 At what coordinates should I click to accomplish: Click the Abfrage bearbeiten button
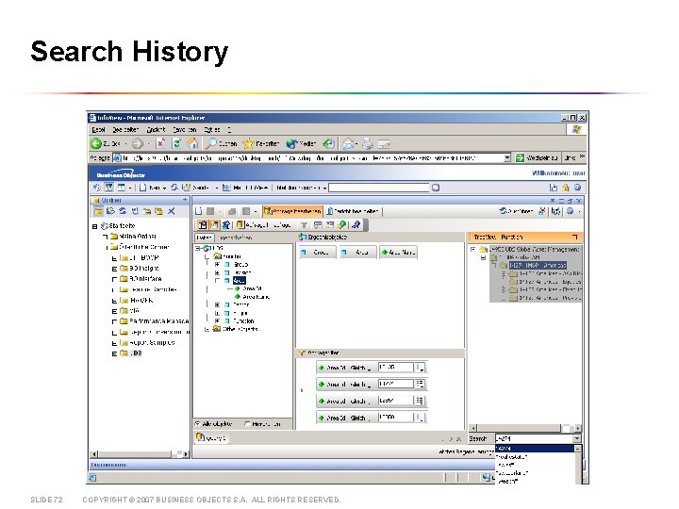[292, 211]
